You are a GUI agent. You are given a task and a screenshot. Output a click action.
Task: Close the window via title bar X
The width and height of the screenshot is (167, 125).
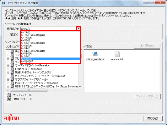pos(160,2)
